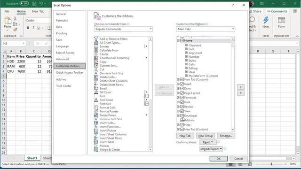
Task: Click the zoom slider in status bar
Action: tap(271, 164)
